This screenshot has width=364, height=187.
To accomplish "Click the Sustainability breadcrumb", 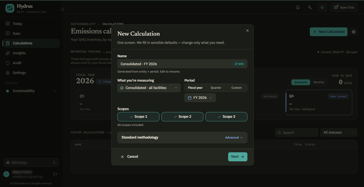I will point(83,24).
